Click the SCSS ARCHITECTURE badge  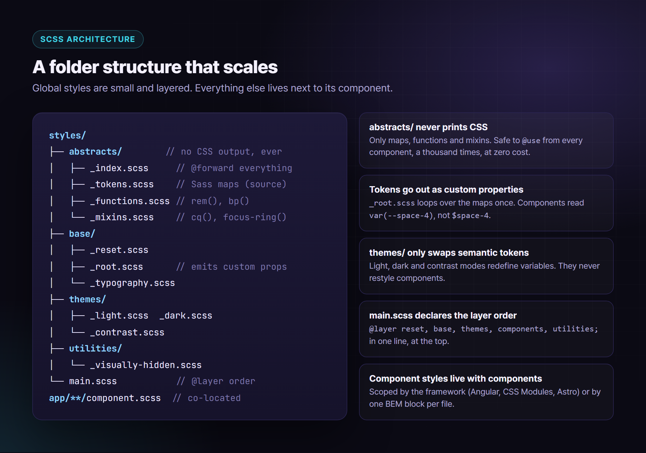[88, 39]
